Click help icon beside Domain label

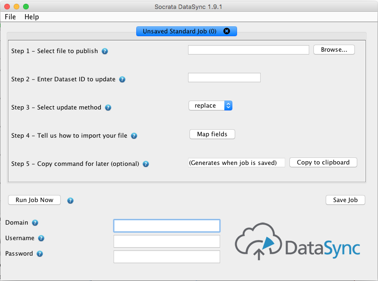35,223
